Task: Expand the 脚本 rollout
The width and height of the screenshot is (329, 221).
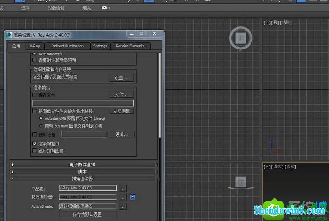Action: 82,172
